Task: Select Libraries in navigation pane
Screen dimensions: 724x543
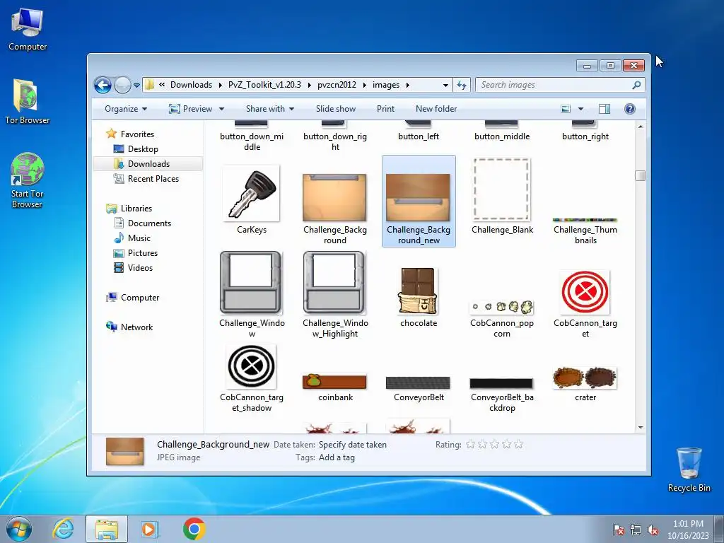Action: coord(136,209)
